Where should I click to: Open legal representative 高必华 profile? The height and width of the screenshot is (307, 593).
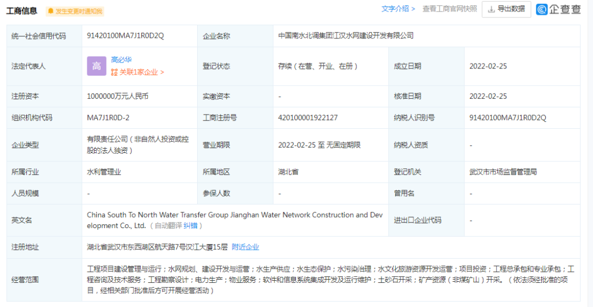coord(121,60)
